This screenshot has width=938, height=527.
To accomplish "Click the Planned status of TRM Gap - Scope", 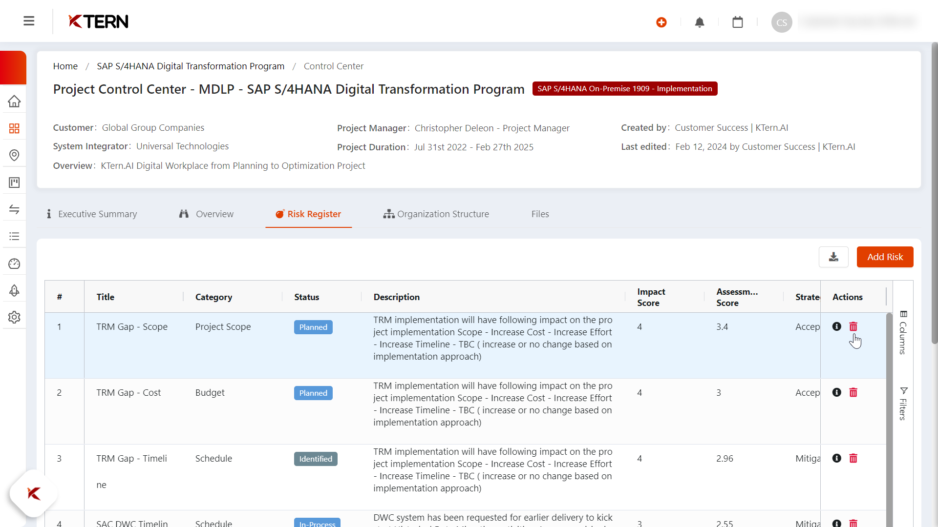I will [313, 327].
